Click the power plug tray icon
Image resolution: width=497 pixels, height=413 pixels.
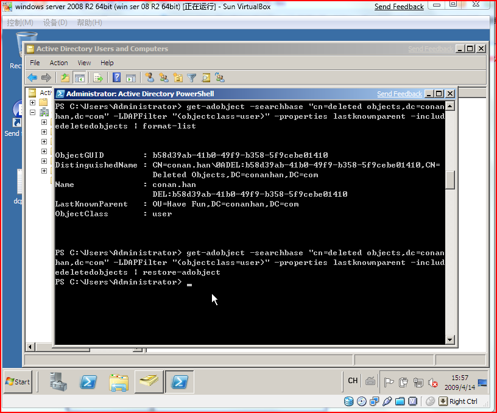point(403,383)
